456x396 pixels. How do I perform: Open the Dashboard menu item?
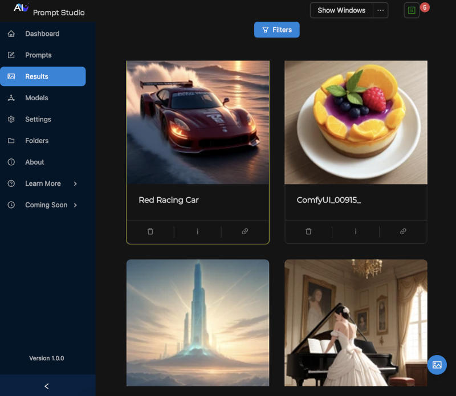coord(43,34)
